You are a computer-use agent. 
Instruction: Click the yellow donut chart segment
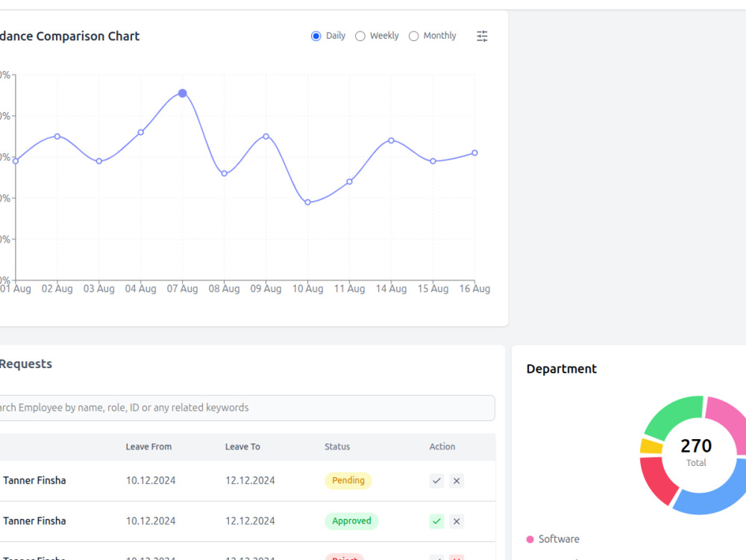(651, 447)
